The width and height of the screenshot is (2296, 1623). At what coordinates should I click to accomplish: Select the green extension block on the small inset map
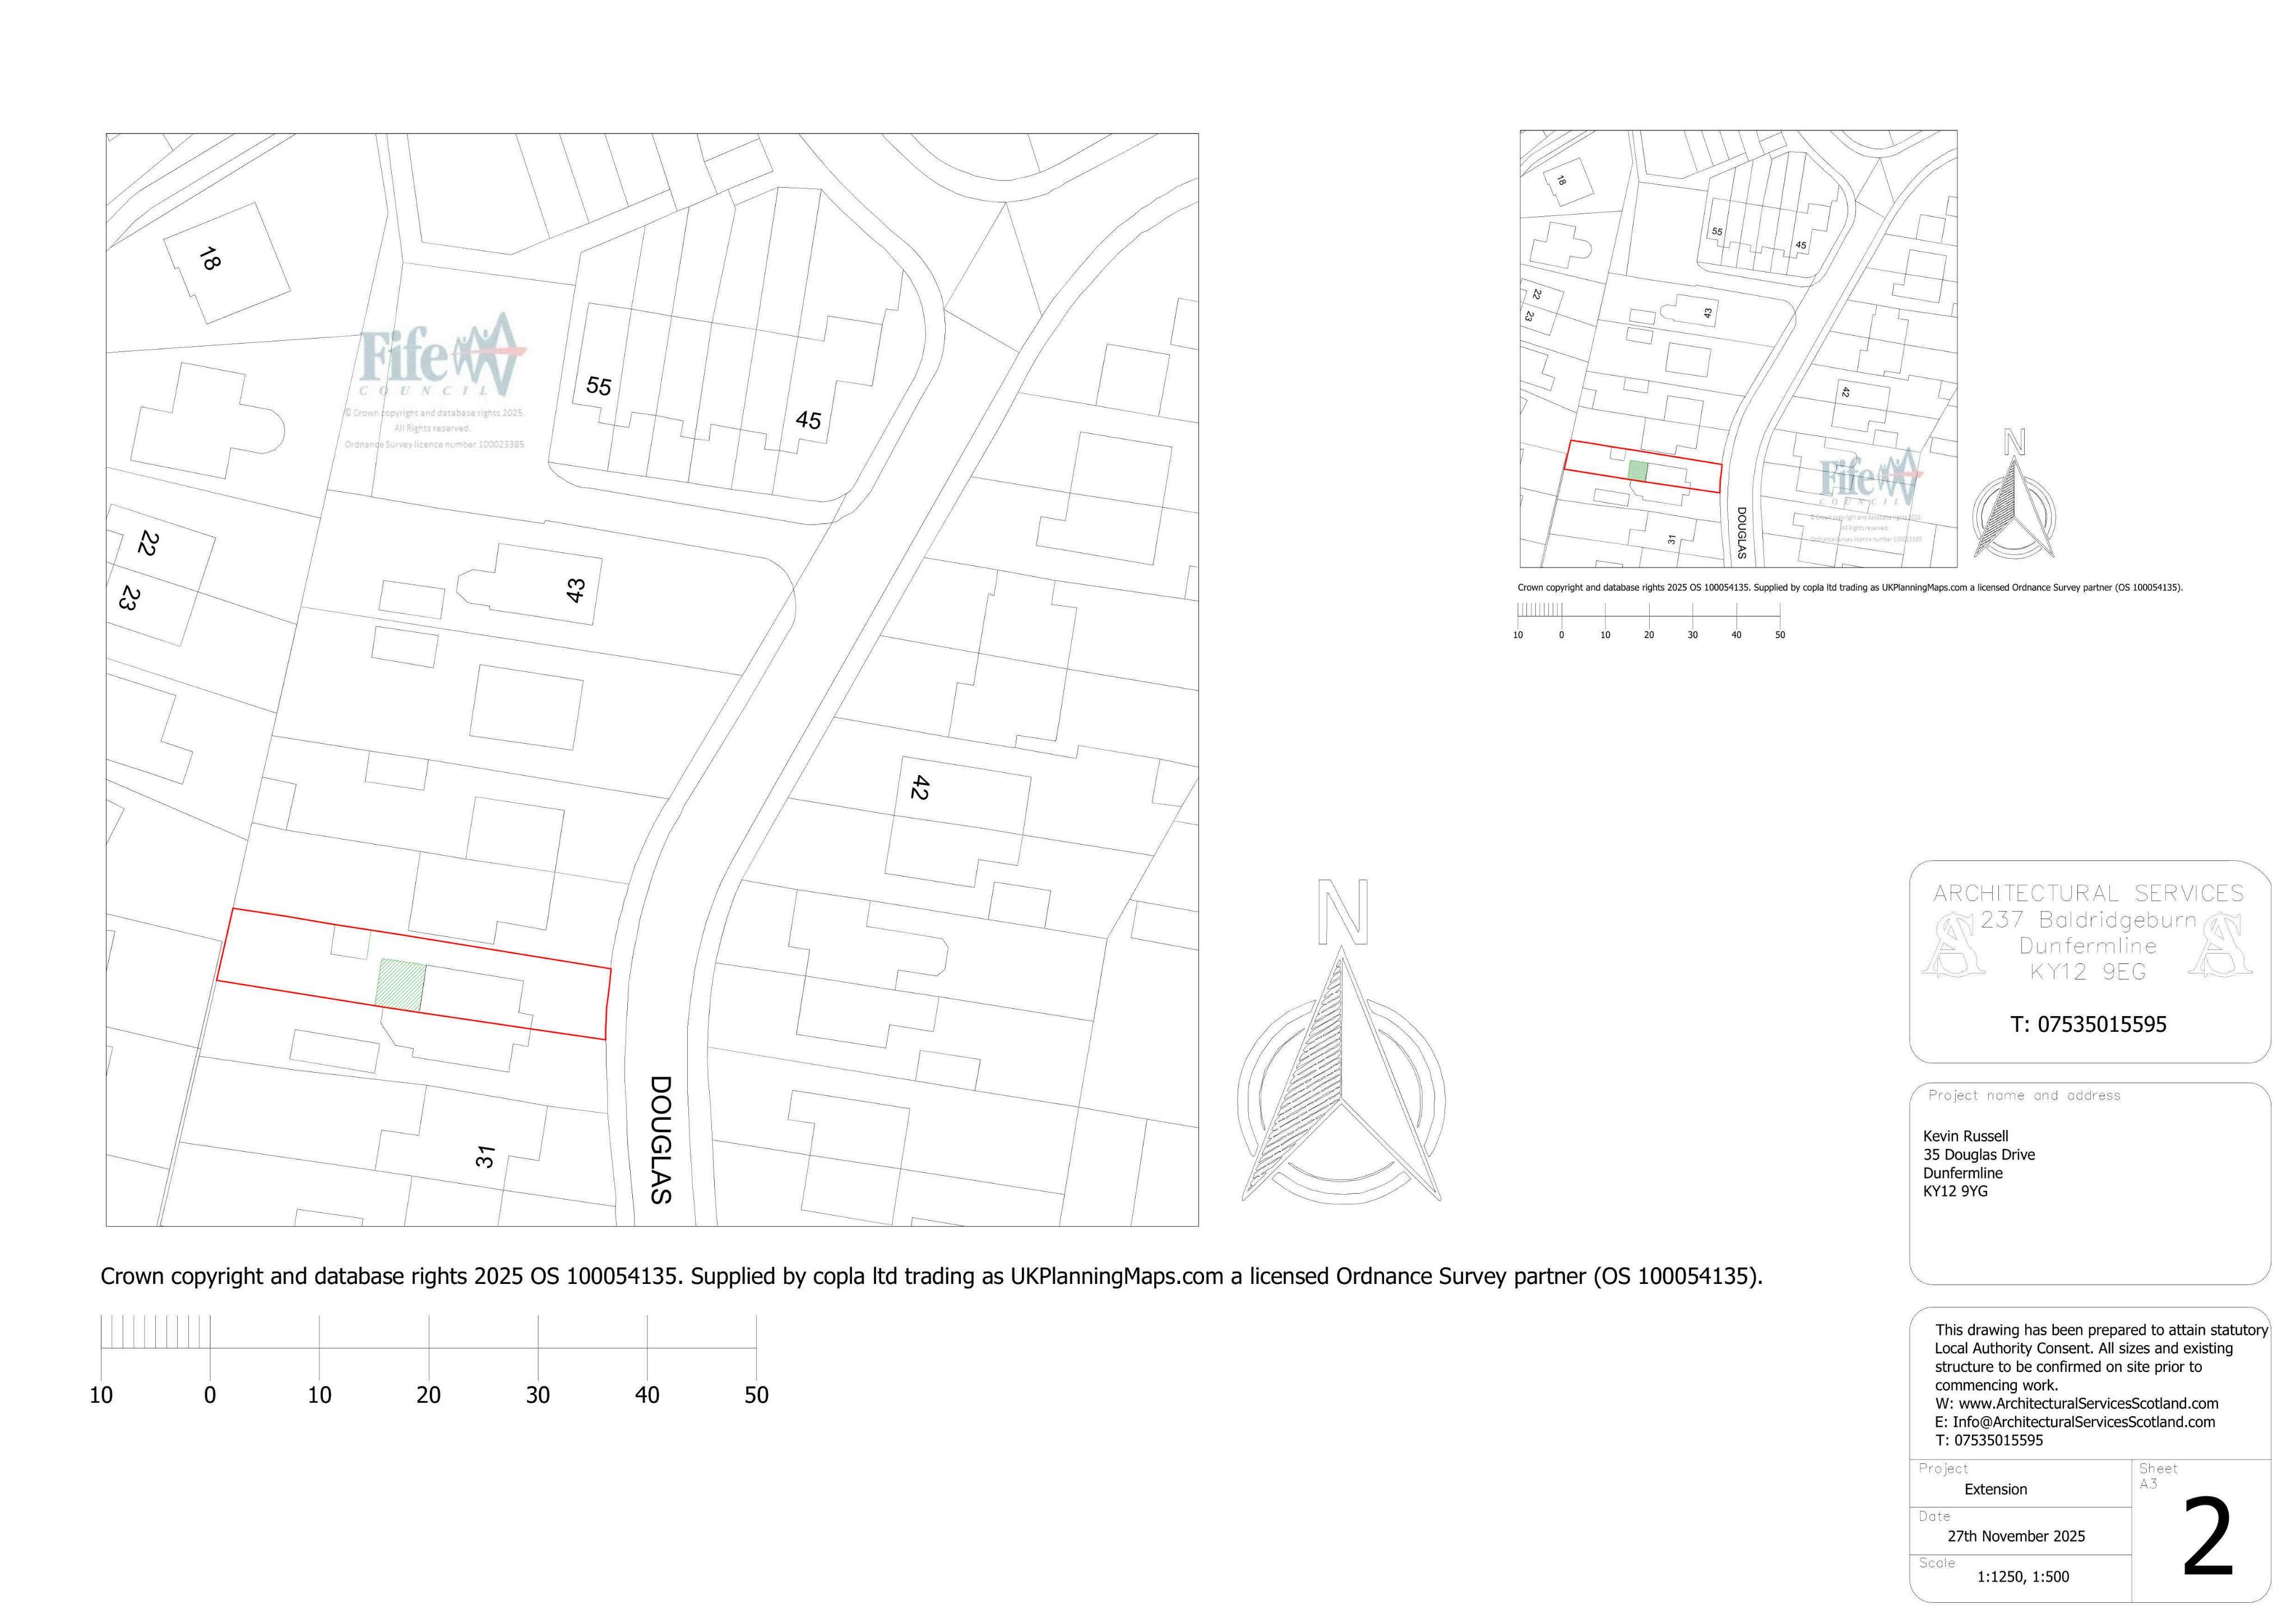pos(1637,471)
